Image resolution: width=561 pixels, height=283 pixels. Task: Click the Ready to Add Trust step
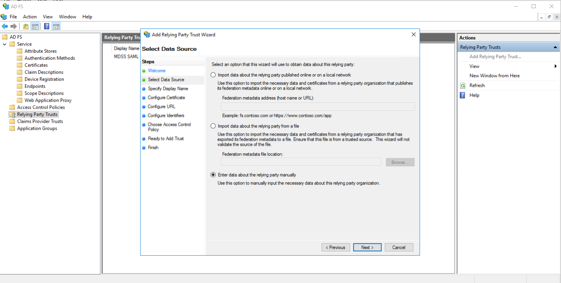(x=166, y=139)
